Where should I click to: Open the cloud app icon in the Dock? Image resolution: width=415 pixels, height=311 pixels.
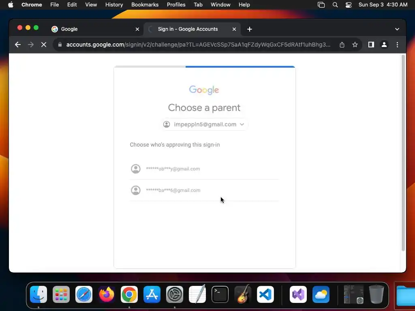pos(321,294)
